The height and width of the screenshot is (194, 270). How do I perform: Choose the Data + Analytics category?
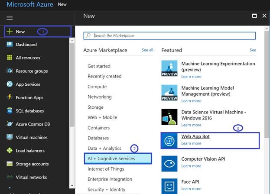point(104,149)
